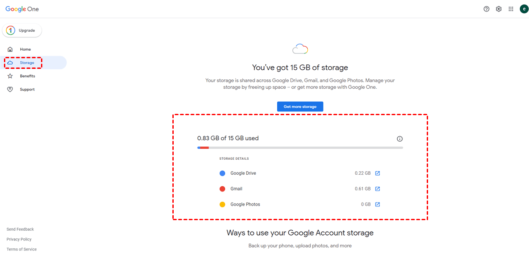Open Support in the sidebar

27,89
